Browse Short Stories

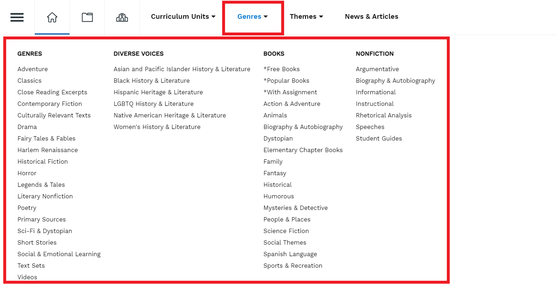[x=37, y=242]
